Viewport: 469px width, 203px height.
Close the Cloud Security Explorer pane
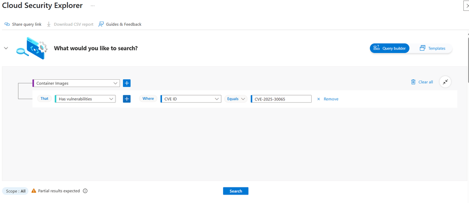pyautogui.click(x=466, y=6)
